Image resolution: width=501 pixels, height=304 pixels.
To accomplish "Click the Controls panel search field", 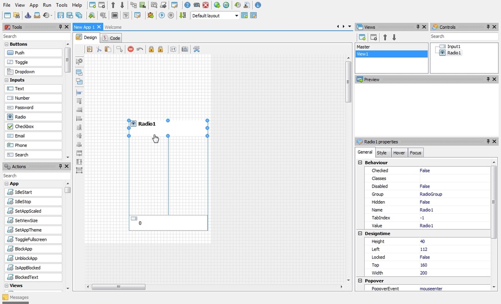I will [x=463, y=36].
